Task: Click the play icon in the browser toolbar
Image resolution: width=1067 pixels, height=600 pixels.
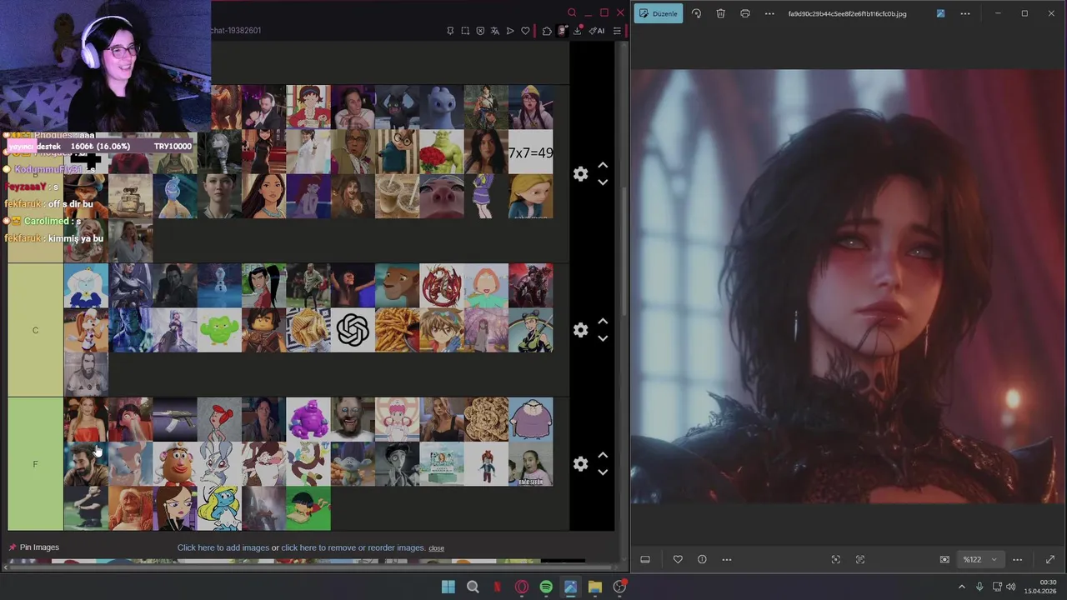Action: coord(510,31)
